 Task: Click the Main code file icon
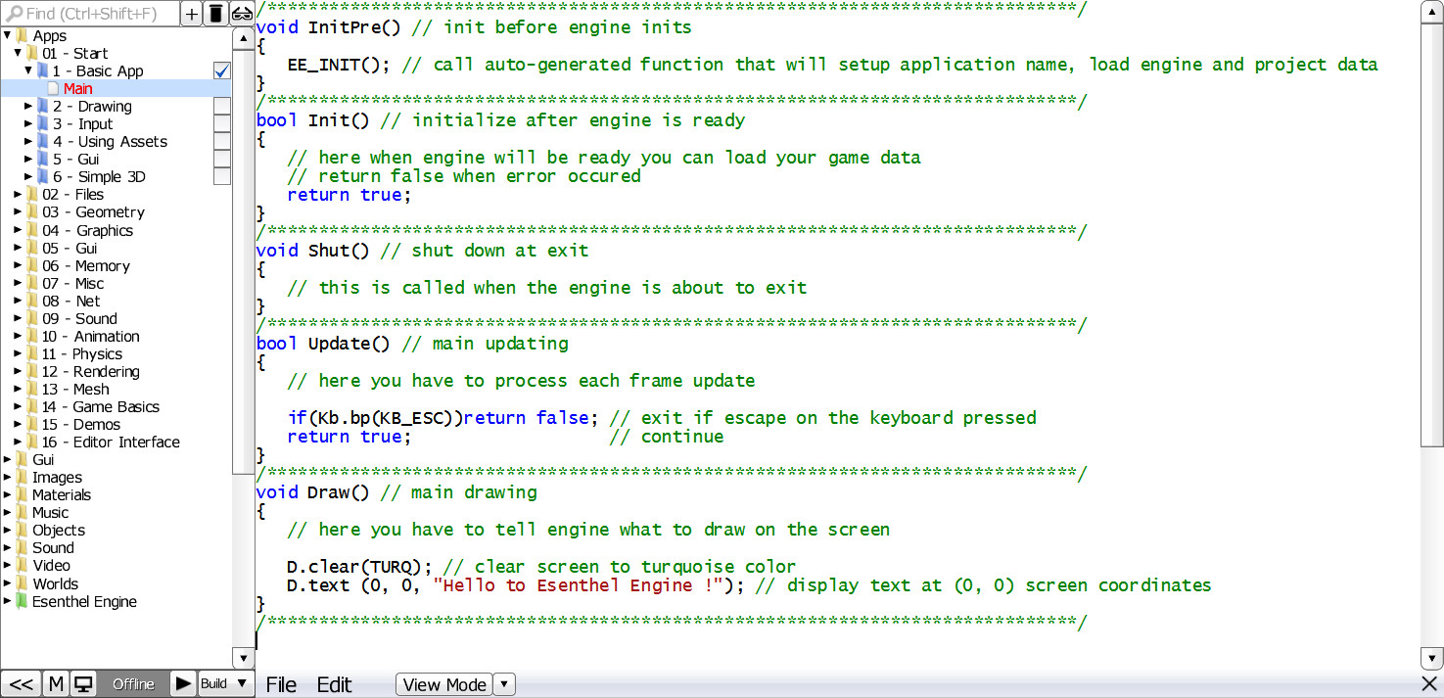[53, 89]
